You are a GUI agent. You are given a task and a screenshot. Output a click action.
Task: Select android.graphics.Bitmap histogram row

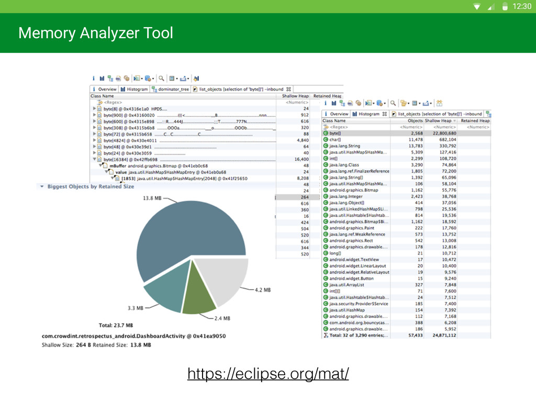[406, 190]
